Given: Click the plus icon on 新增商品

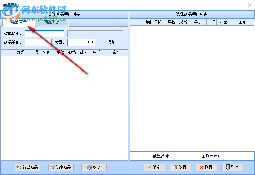Looking at the screenshot, I should (x=19, y=167).
